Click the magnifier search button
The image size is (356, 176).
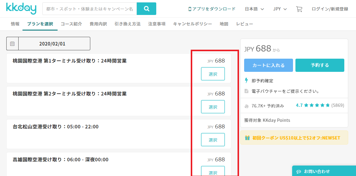tap(146, 9)
